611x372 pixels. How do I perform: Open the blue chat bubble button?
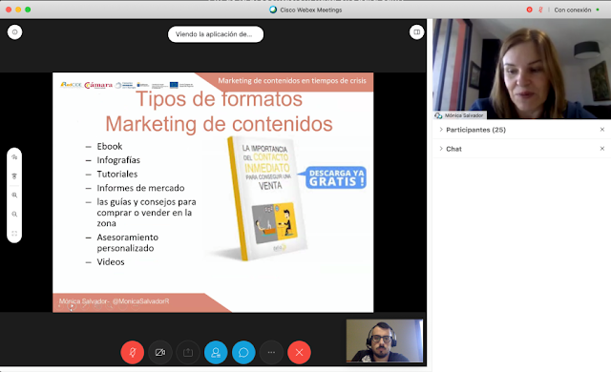point(243,352)
